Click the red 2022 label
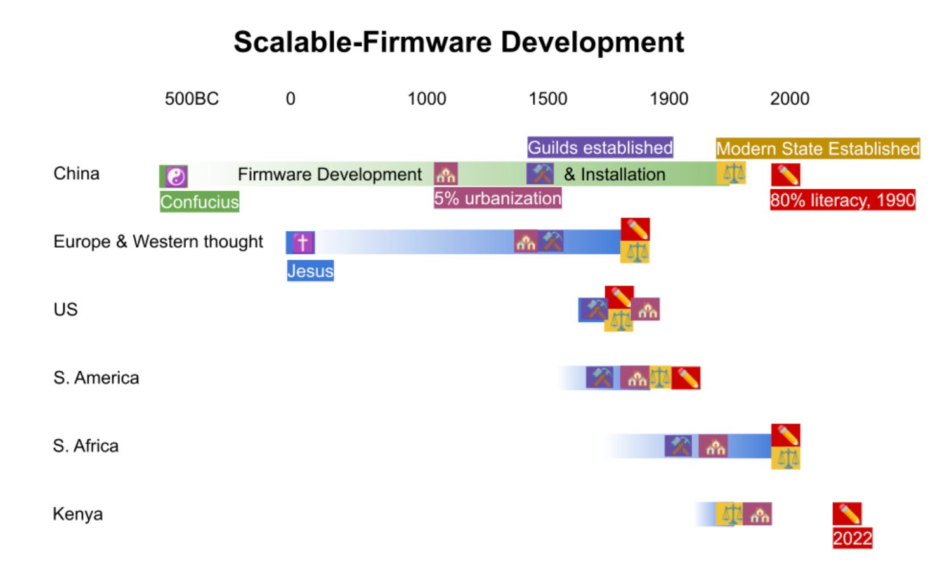 click(853, 538)
